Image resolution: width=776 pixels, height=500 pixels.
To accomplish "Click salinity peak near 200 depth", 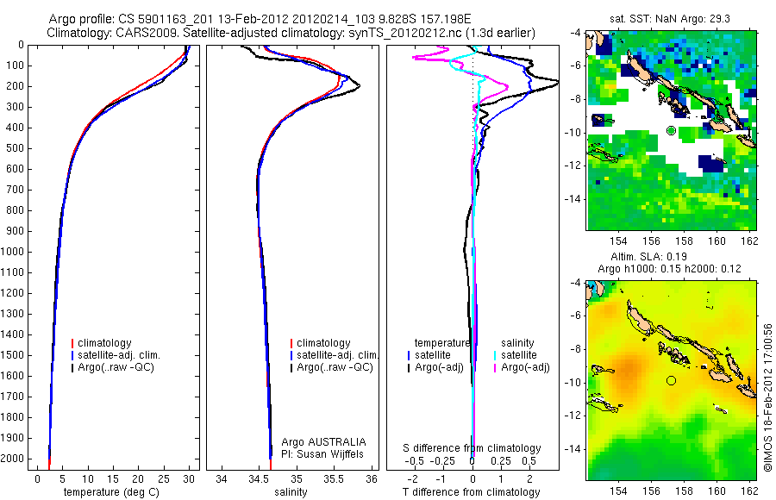I will pos(359,85).
